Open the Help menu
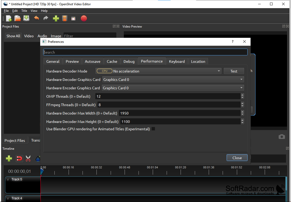Viewport: 291px width, 202px height. 44,11
